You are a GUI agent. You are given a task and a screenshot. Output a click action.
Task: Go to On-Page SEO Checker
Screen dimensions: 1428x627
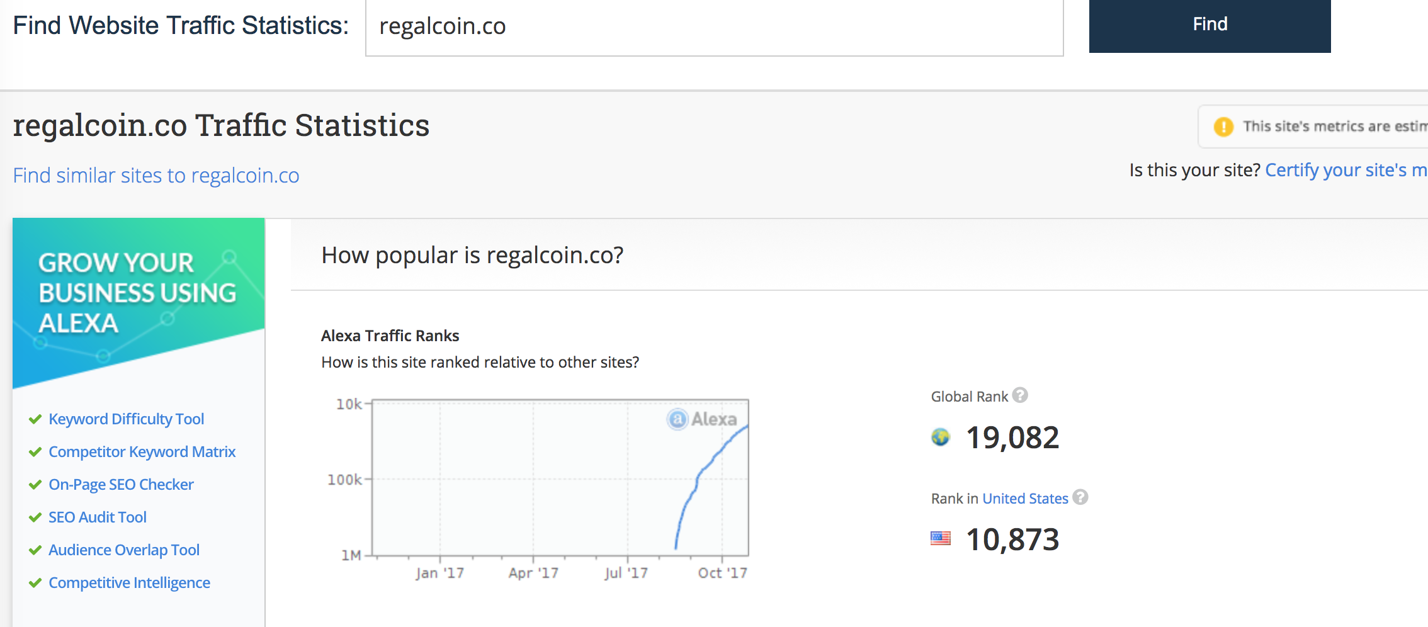coord(122,485)
